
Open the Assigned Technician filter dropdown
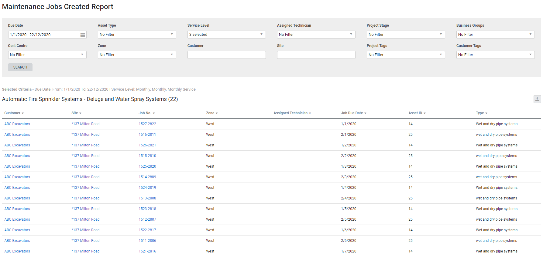tap(316, 35)
